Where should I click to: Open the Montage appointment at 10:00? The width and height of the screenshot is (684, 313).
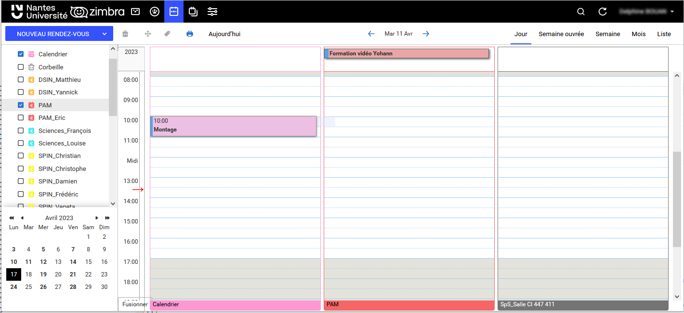point(234,126)
